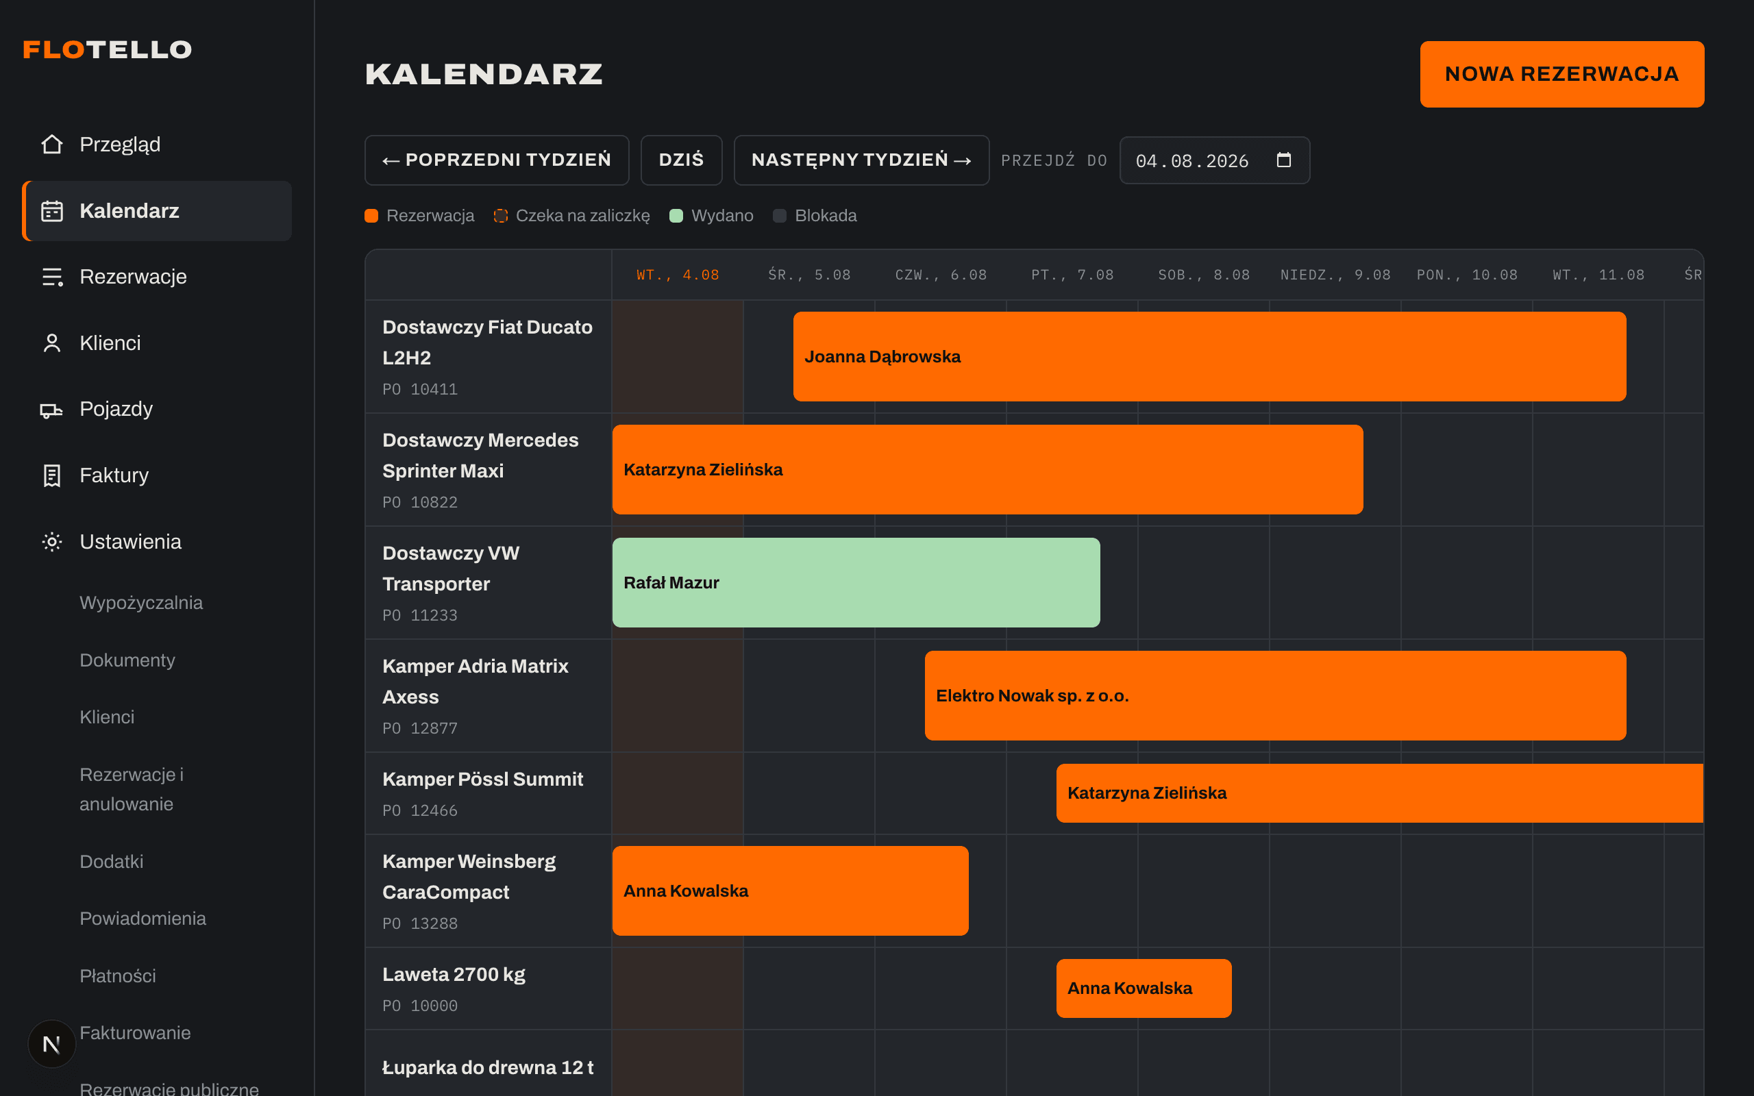Open Joanna Dąbrowska reservation bar
This screenshot has width=1754, height=1096.
1210,357
